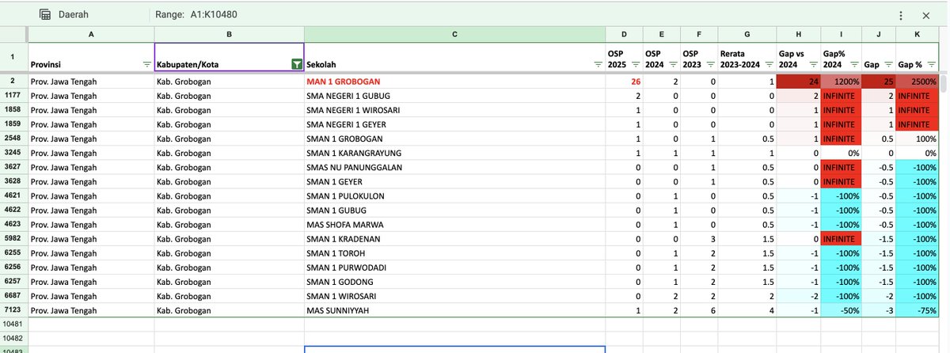Open the active filter on Kabupaten/Kota column
This screenshot has width=950, height=353.
coord(296,64)
